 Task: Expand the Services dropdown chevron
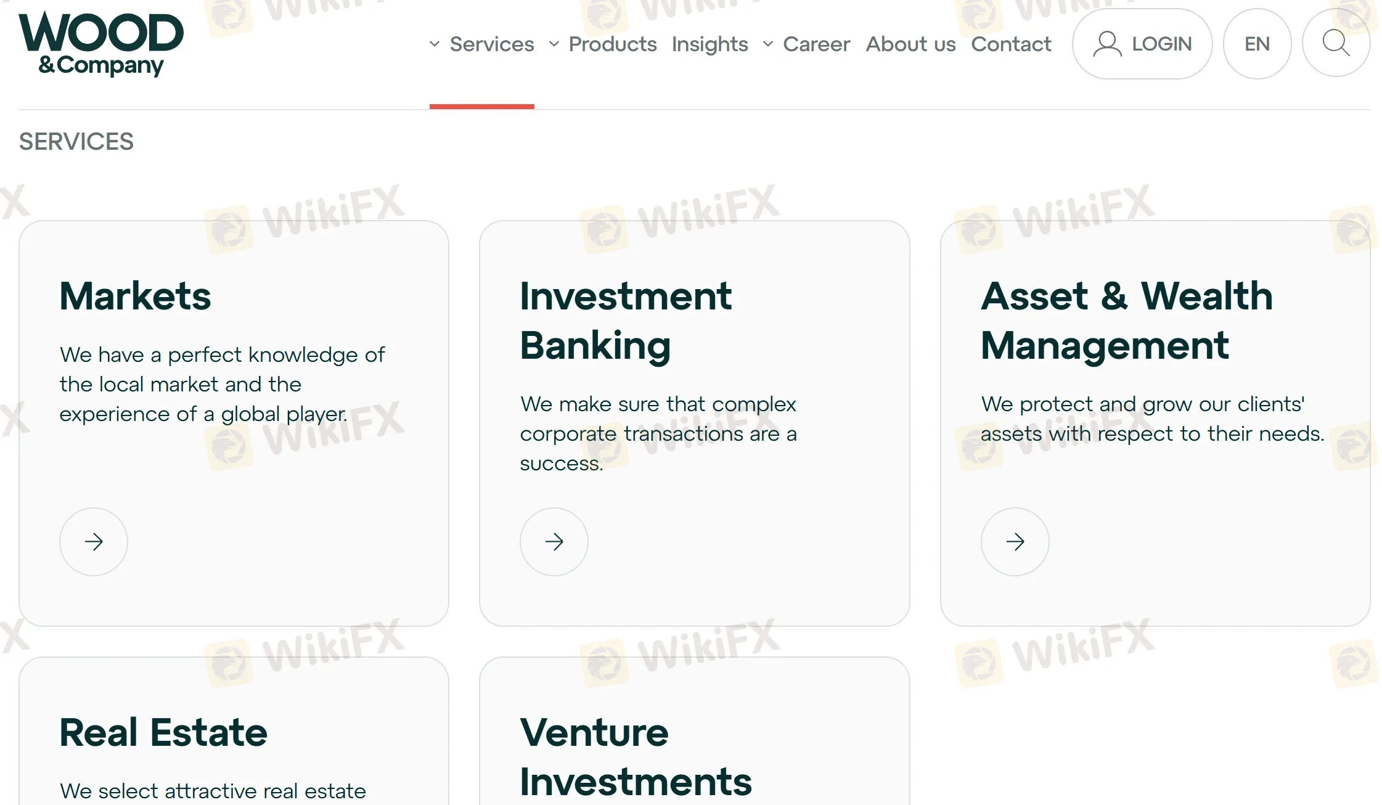tap(435, 44)
